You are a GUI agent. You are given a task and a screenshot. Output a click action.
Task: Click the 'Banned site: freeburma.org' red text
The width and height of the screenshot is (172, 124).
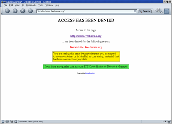click(x=86, y=47)
